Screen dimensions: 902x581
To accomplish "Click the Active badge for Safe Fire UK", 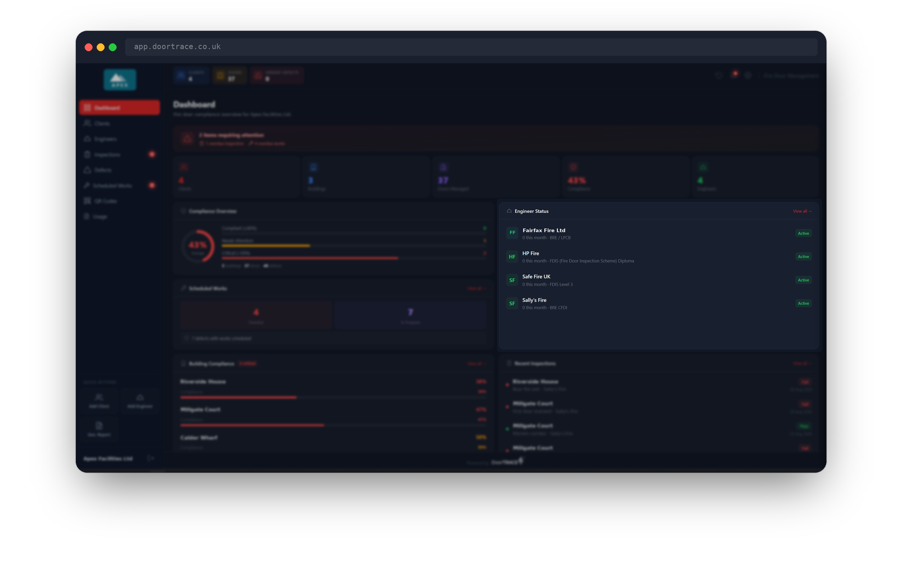I will pyautogui.click(x=803, y=280).
